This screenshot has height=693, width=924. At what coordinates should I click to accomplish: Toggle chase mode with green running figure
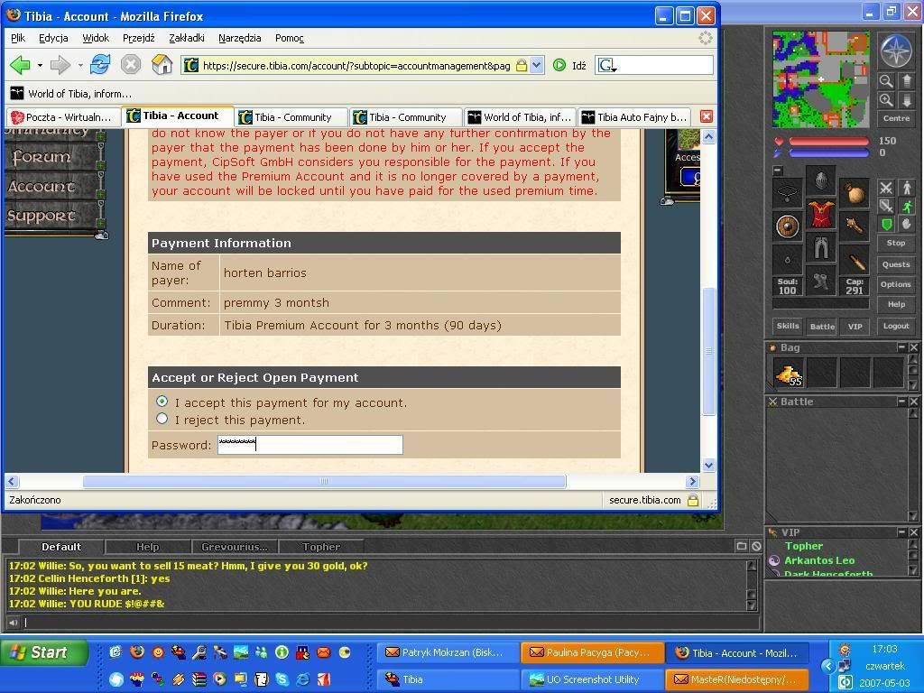(906, 206)
